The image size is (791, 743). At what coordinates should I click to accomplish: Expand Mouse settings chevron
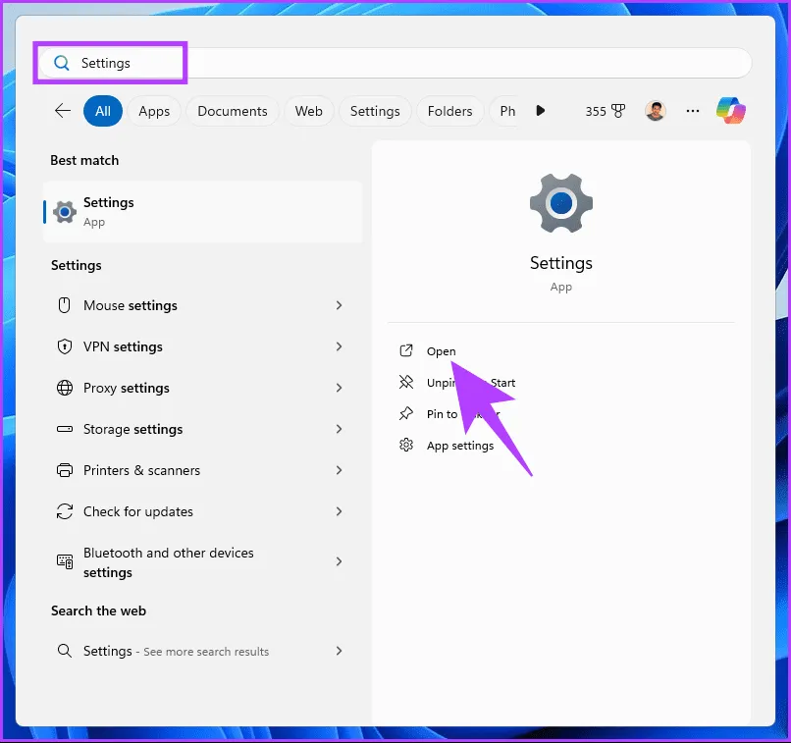pyautogui.click(x=339, y=305)
